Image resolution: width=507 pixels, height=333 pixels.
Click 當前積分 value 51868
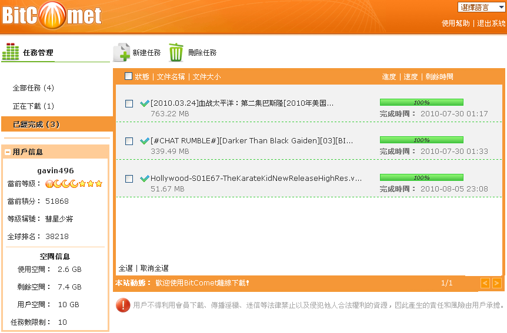57,201
